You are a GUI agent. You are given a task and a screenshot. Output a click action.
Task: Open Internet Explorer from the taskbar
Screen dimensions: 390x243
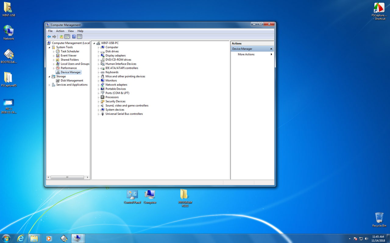click(21, 238)
